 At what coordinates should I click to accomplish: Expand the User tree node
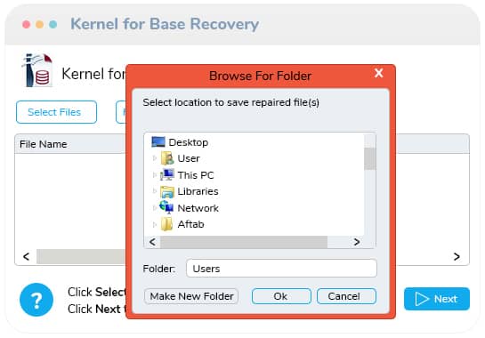[x=155, y=158]
